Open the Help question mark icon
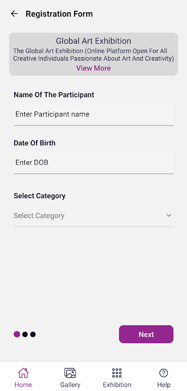The height and width of the screenshot is (391, 187). pyautogui.click(x=164, y=373)
